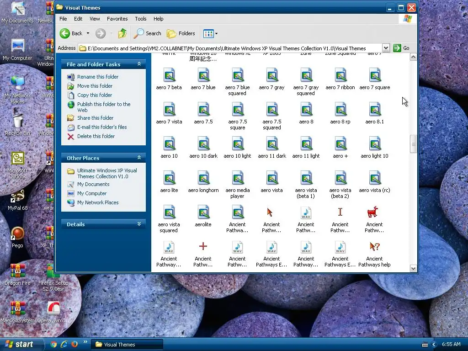The height and width of the screenshot is (351, 468).
Task: Select the aero 7 beta theme file
Action: 169,79
